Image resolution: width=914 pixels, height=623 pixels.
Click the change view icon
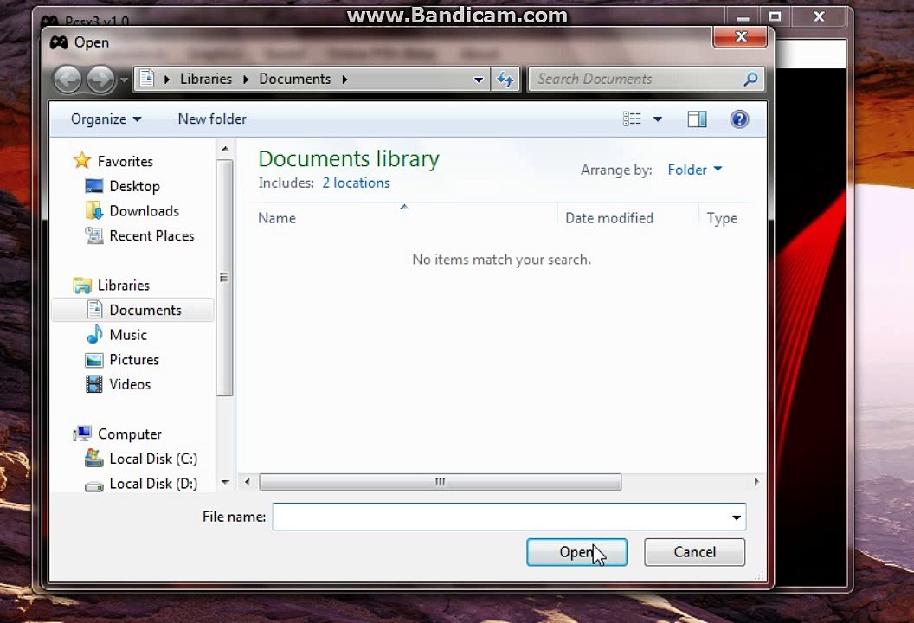(632, 119)
